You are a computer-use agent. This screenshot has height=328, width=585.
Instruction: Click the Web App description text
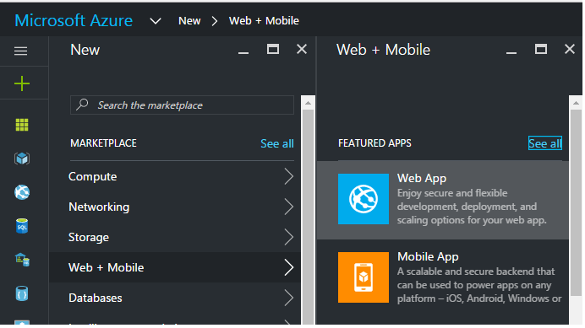tap(472, 207)
